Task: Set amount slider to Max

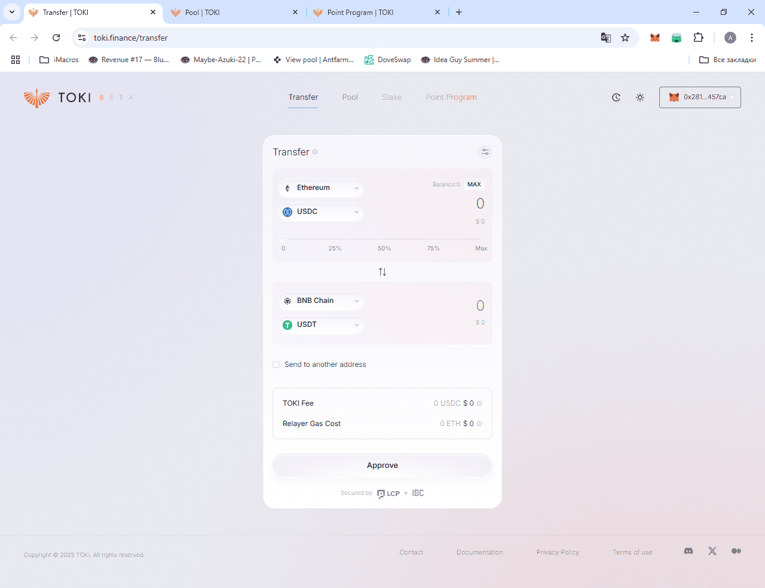Action: click(481, 249)
